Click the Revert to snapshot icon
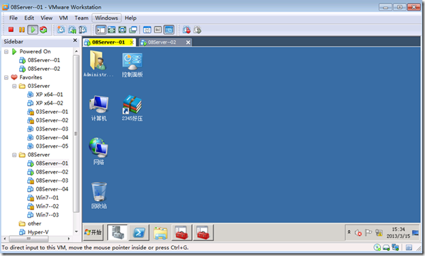Image resolution: width=425 pixels, height=256 pixels. 72,29
